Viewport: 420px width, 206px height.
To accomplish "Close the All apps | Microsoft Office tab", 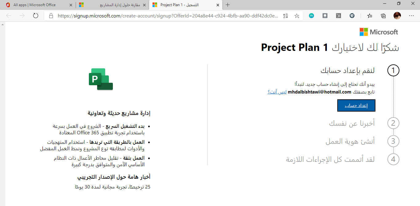I will click(70, 5).
